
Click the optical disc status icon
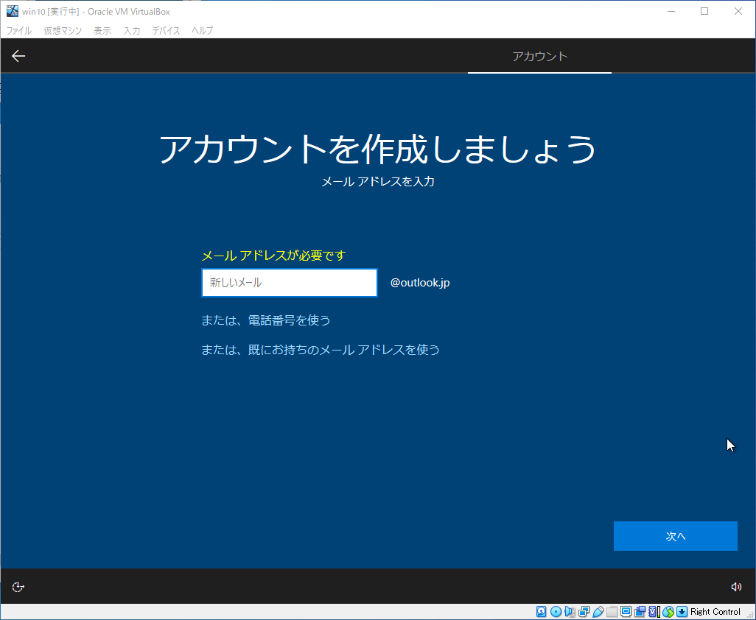[556, 612]
